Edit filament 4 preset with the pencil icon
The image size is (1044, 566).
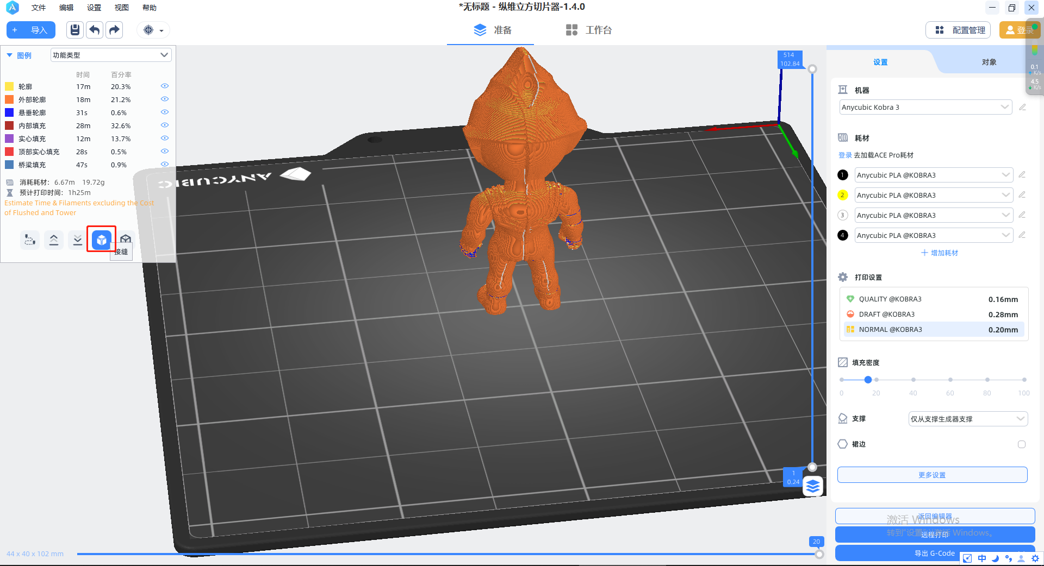pos(1022,235)
